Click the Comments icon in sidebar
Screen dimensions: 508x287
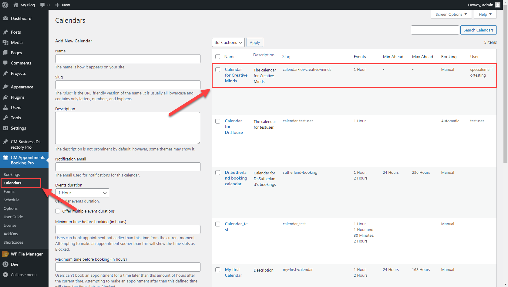[x=5, y=63]
